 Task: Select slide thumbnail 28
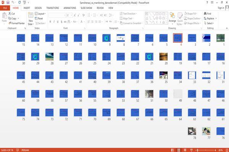click(x=49, y=56)
